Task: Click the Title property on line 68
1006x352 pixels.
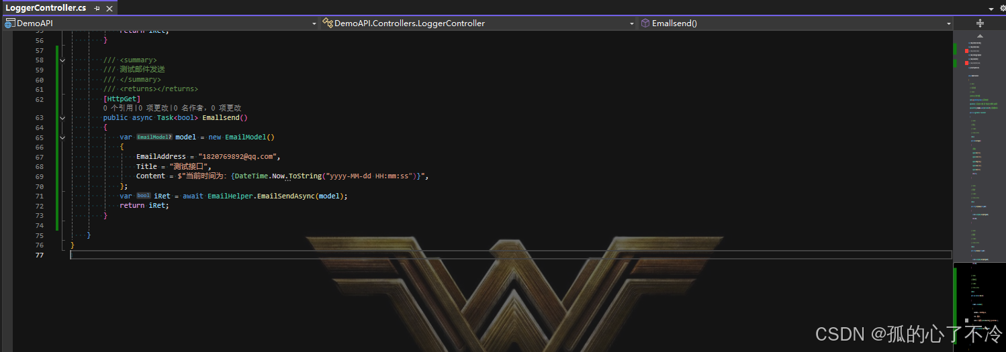Action: tap(146, 167)
